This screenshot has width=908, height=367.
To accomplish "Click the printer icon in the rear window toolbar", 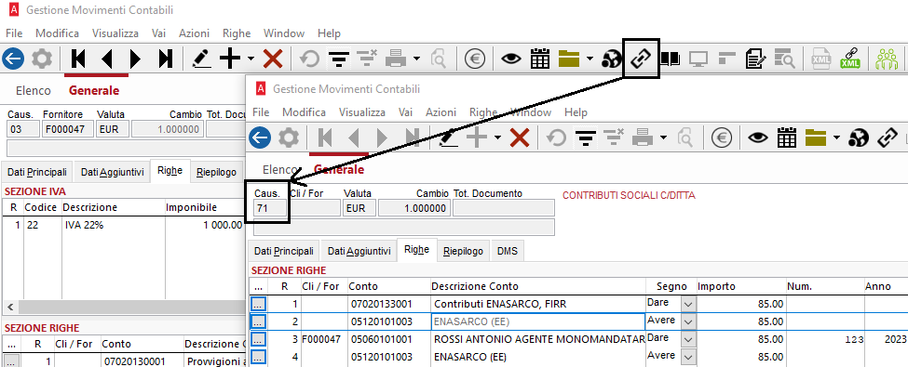I will tap(397, 59).
